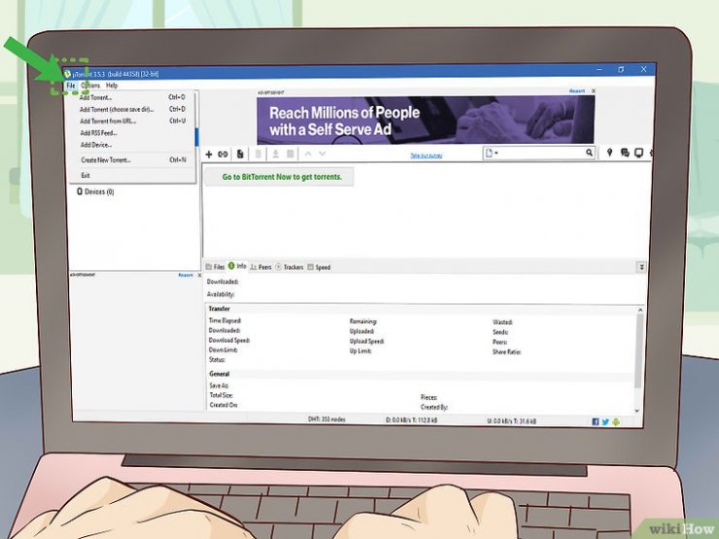
Task: Click the upload speed status 'U: 0.0 kB/s'
Action: [511, 421]
